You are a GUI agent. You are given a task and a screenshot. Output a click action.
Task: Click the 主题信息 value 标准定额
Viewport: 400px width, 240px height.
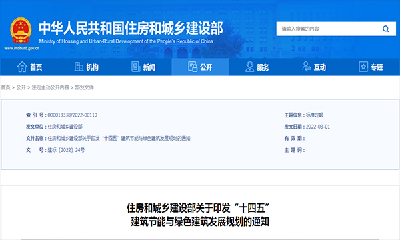(x=315, y=115)
